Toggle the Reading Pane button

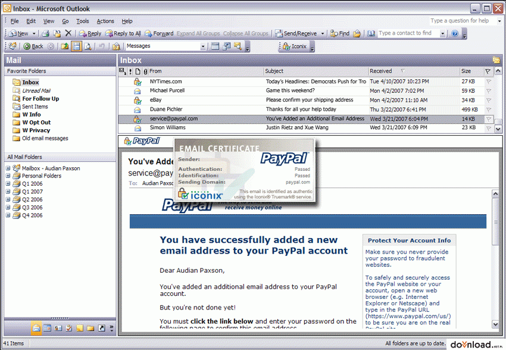[76, 46]
